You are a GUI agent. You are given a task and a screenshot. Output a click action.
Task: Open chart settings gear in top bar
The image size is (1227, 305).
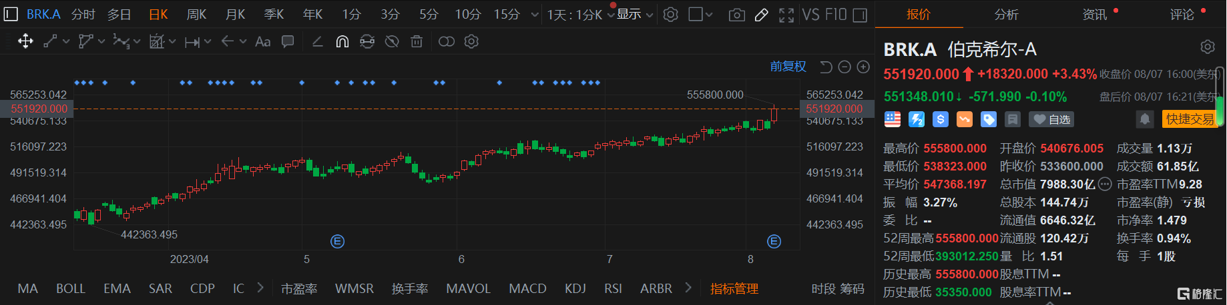tap(671, 14)
